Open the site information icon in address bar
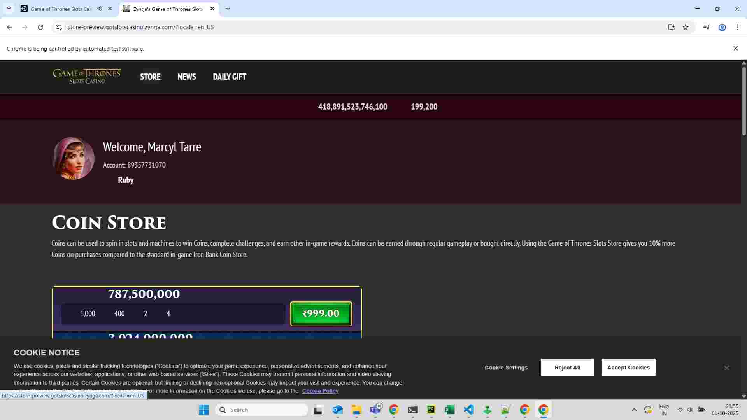This screenshot has width=747, height=420. pyautogui.click(x=59, y=27)
